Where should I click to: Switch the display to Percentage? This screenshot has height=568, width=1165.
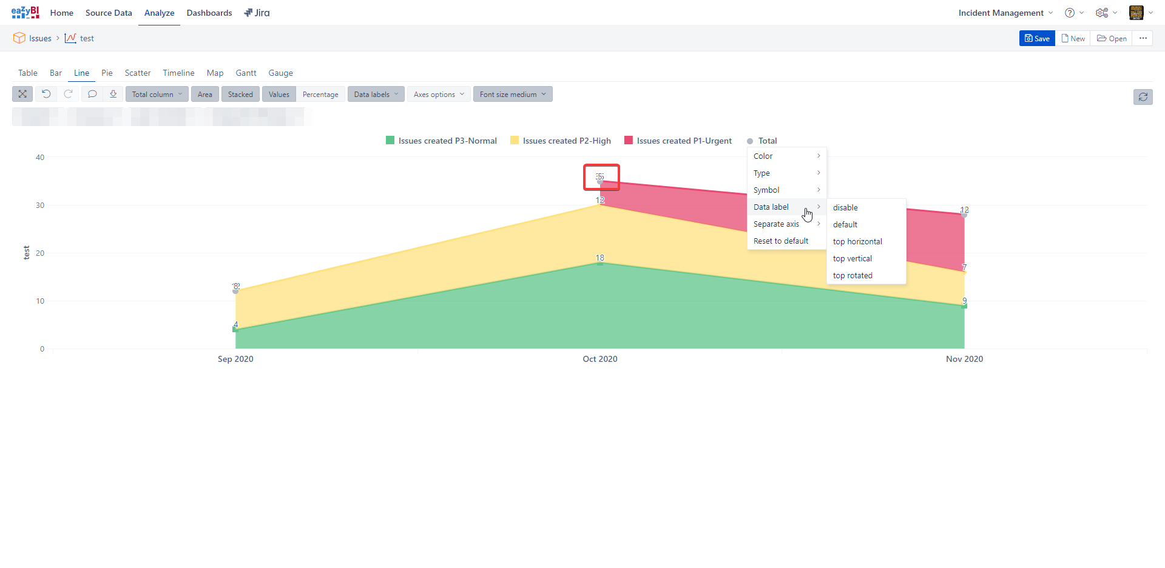[320, 95]
